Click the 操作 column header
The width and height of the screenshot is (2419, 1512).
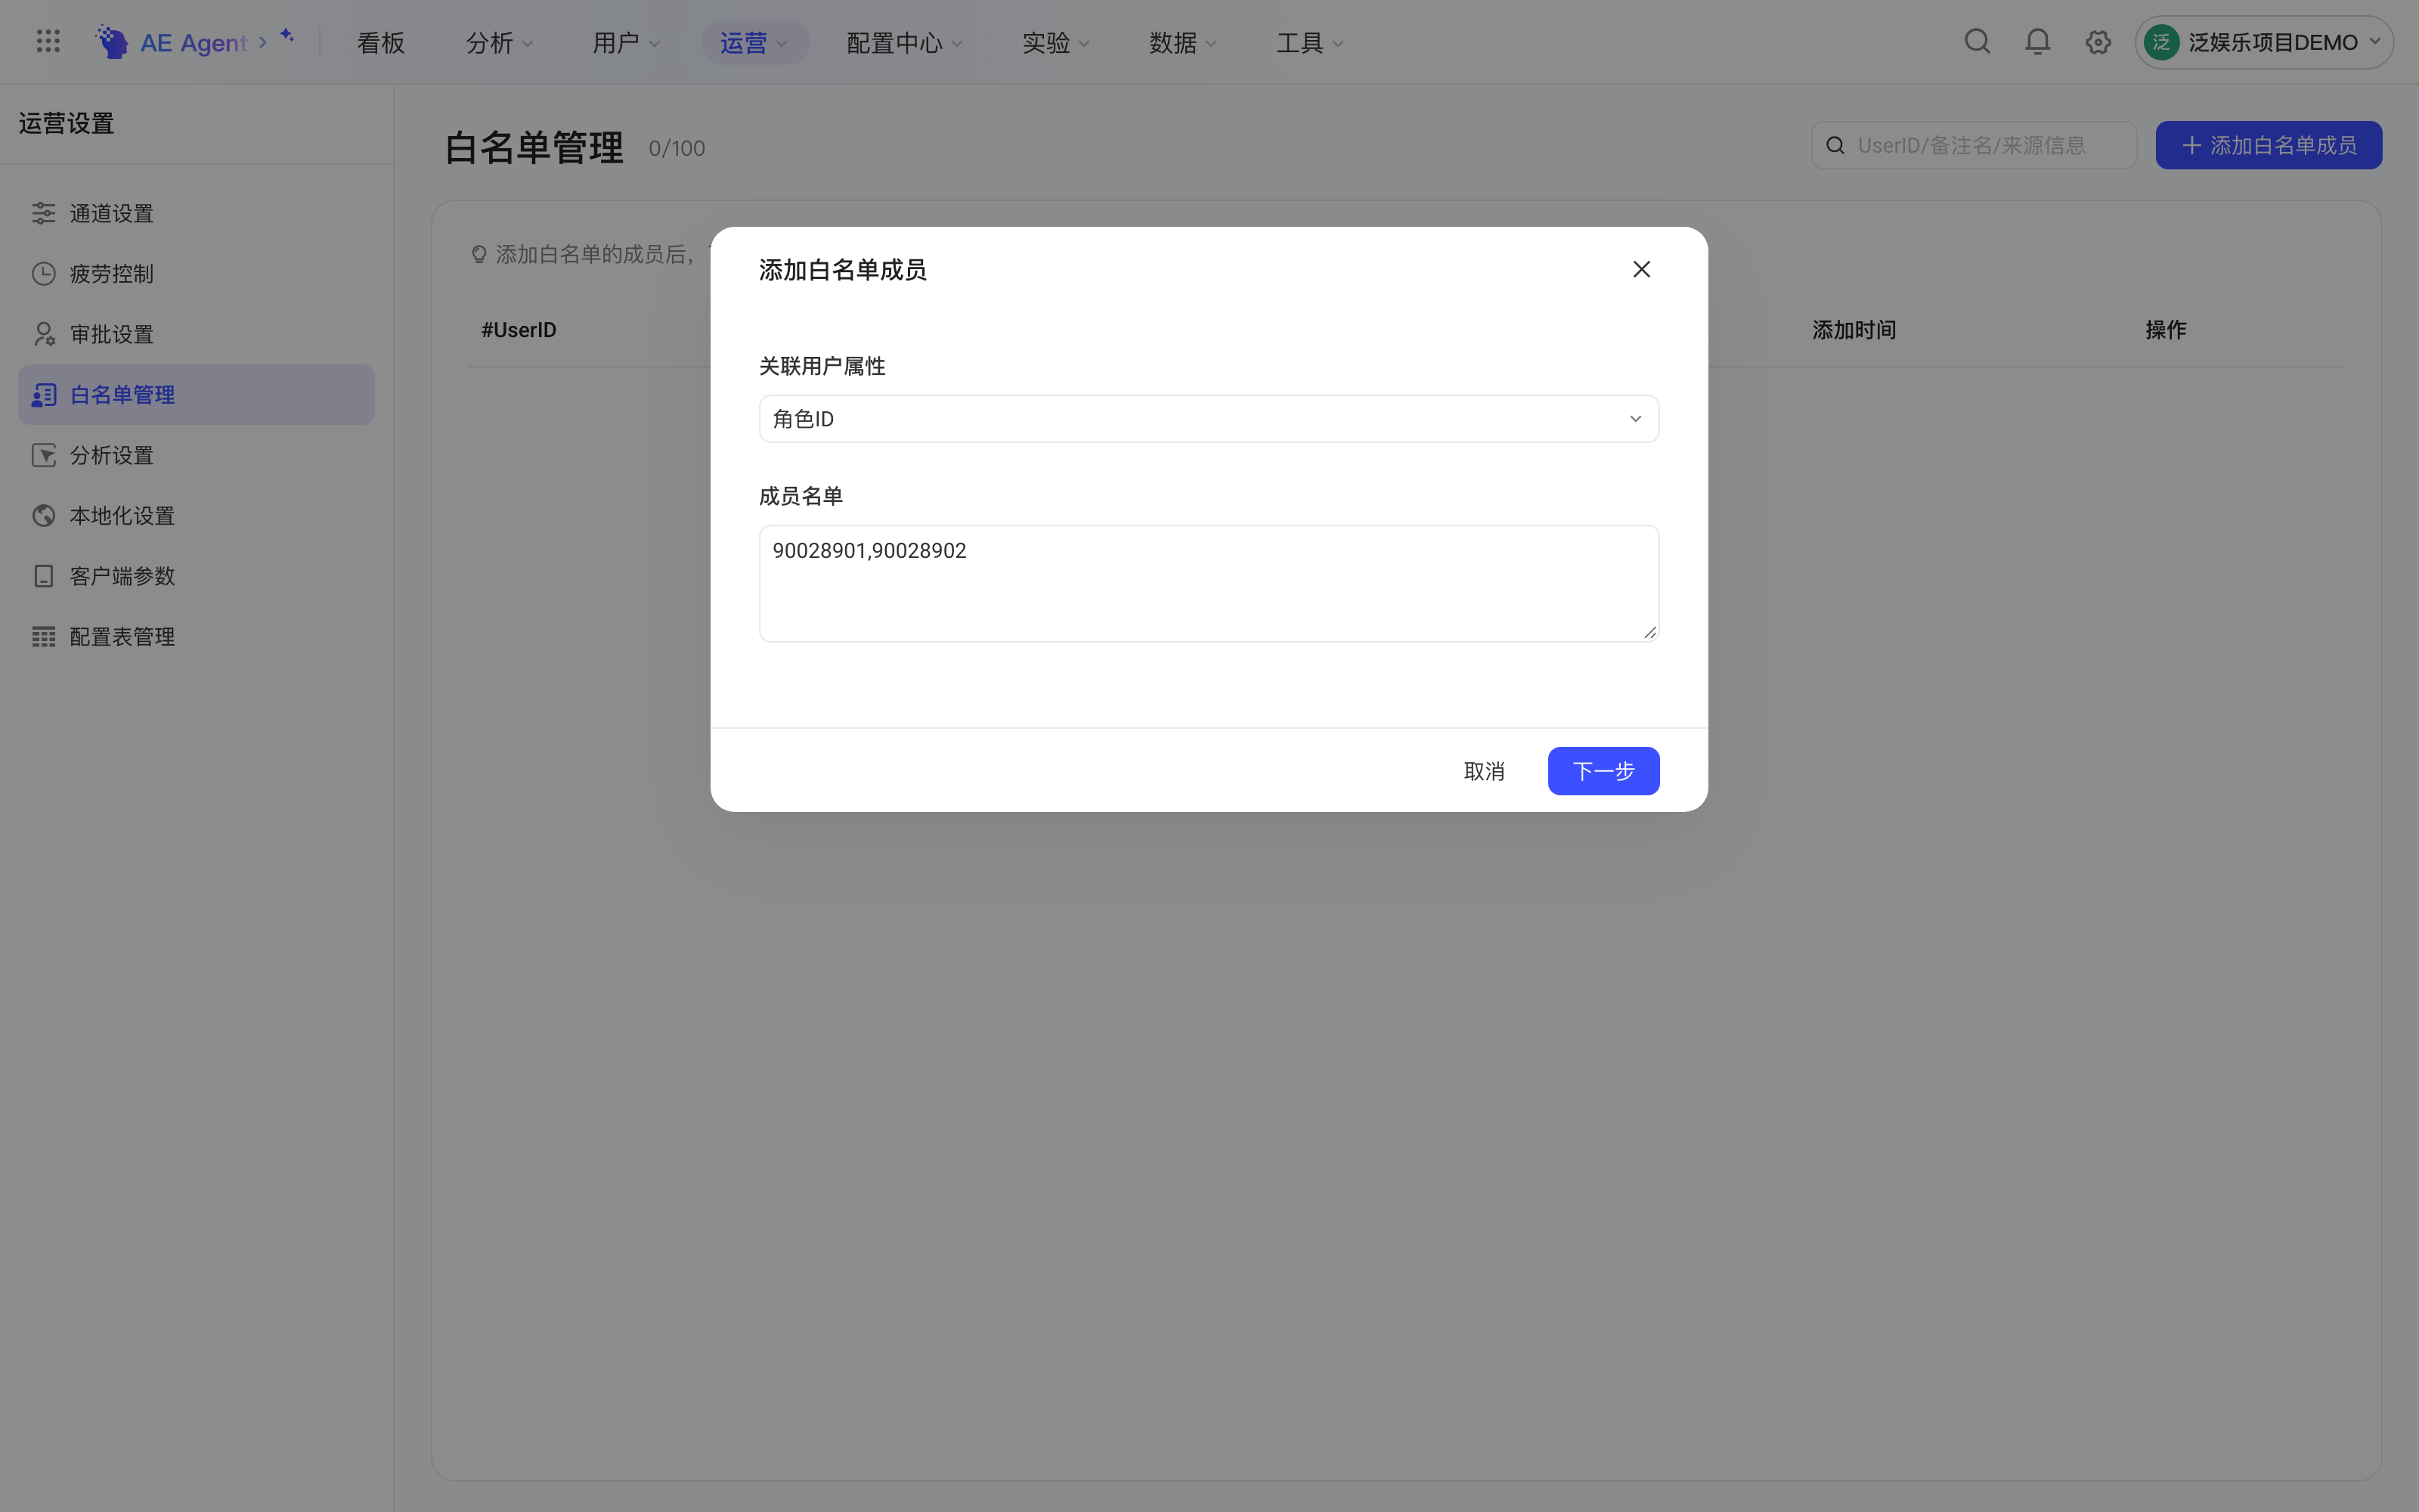click(2165, 330)
